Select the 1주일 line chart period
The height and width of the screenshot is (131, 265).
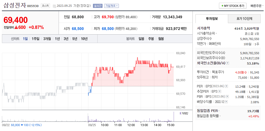[35, 39]
